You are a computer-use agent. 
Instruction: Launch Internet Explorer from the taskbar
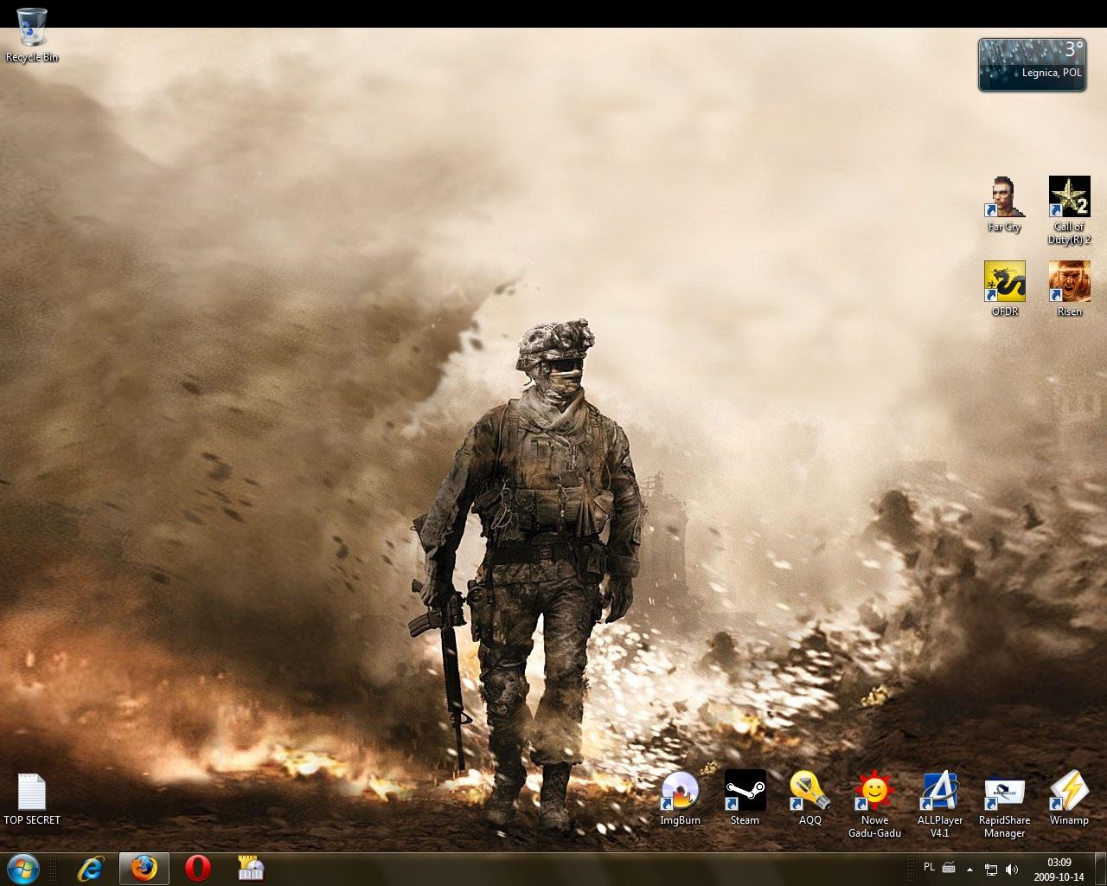coord(91,868)
